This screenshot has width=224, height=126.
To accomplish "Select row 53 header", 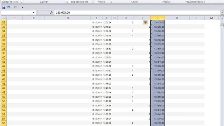I will click(4, 114).
